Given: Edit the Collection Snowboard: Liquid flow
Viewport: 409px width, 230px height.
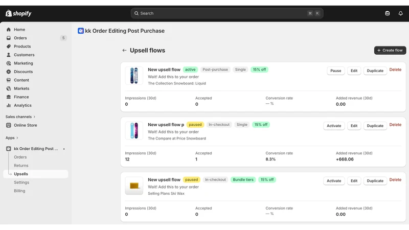Looking at the screenshot, I should coord(354,71).
